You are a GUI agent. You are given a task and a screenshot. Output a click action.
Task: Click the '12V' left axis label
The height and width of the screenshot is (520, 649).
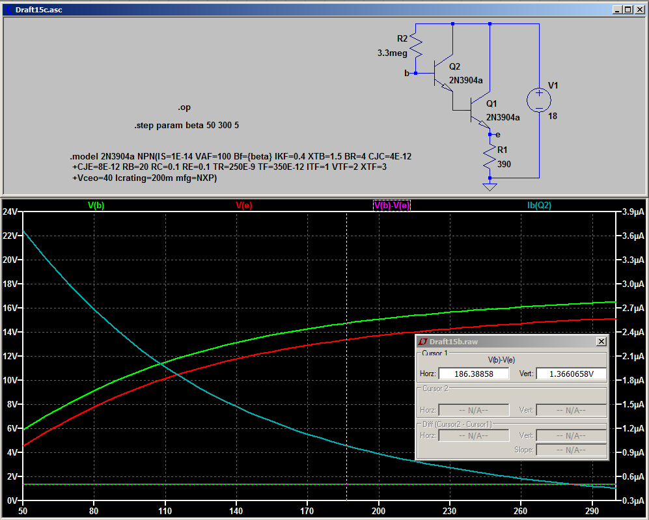point(10,356)
